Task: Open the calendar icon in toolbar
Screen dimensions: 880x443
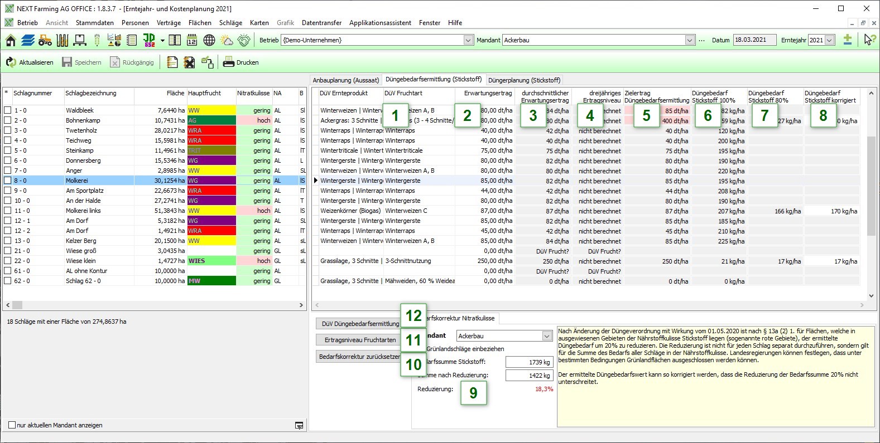Action: point(191,40)
